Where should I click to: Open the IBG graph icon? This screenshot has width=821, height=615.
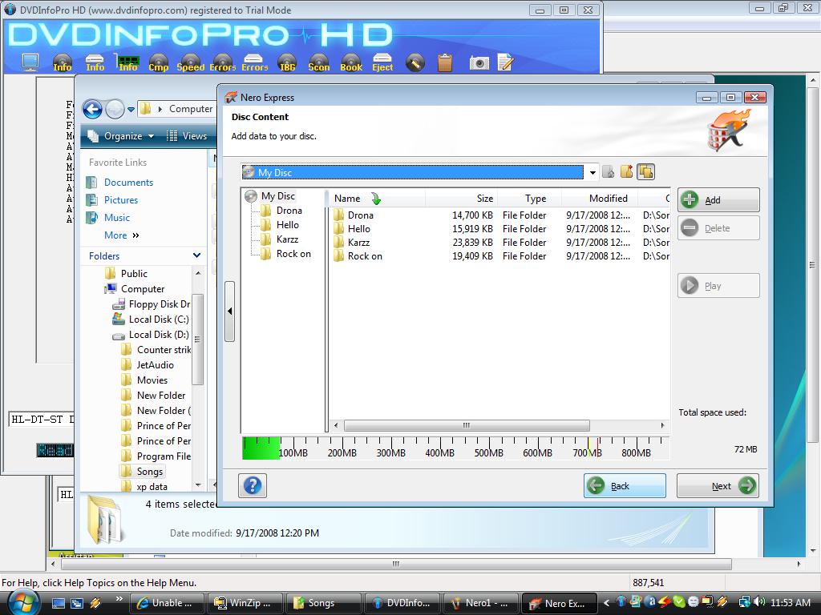coord(287,62)
